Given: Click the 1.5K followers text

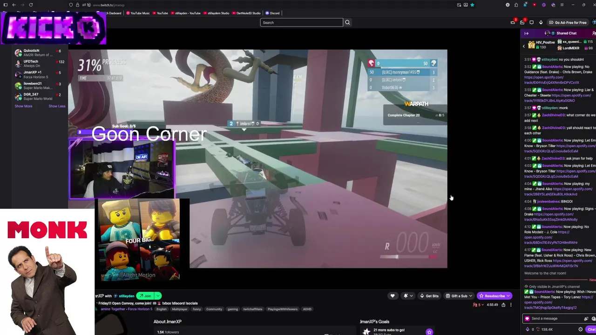Looking at the screenshot, I should (x=168, y=332).
